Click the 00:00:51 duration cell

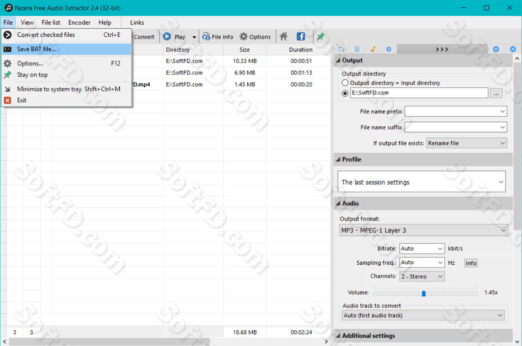coord(301,61)
